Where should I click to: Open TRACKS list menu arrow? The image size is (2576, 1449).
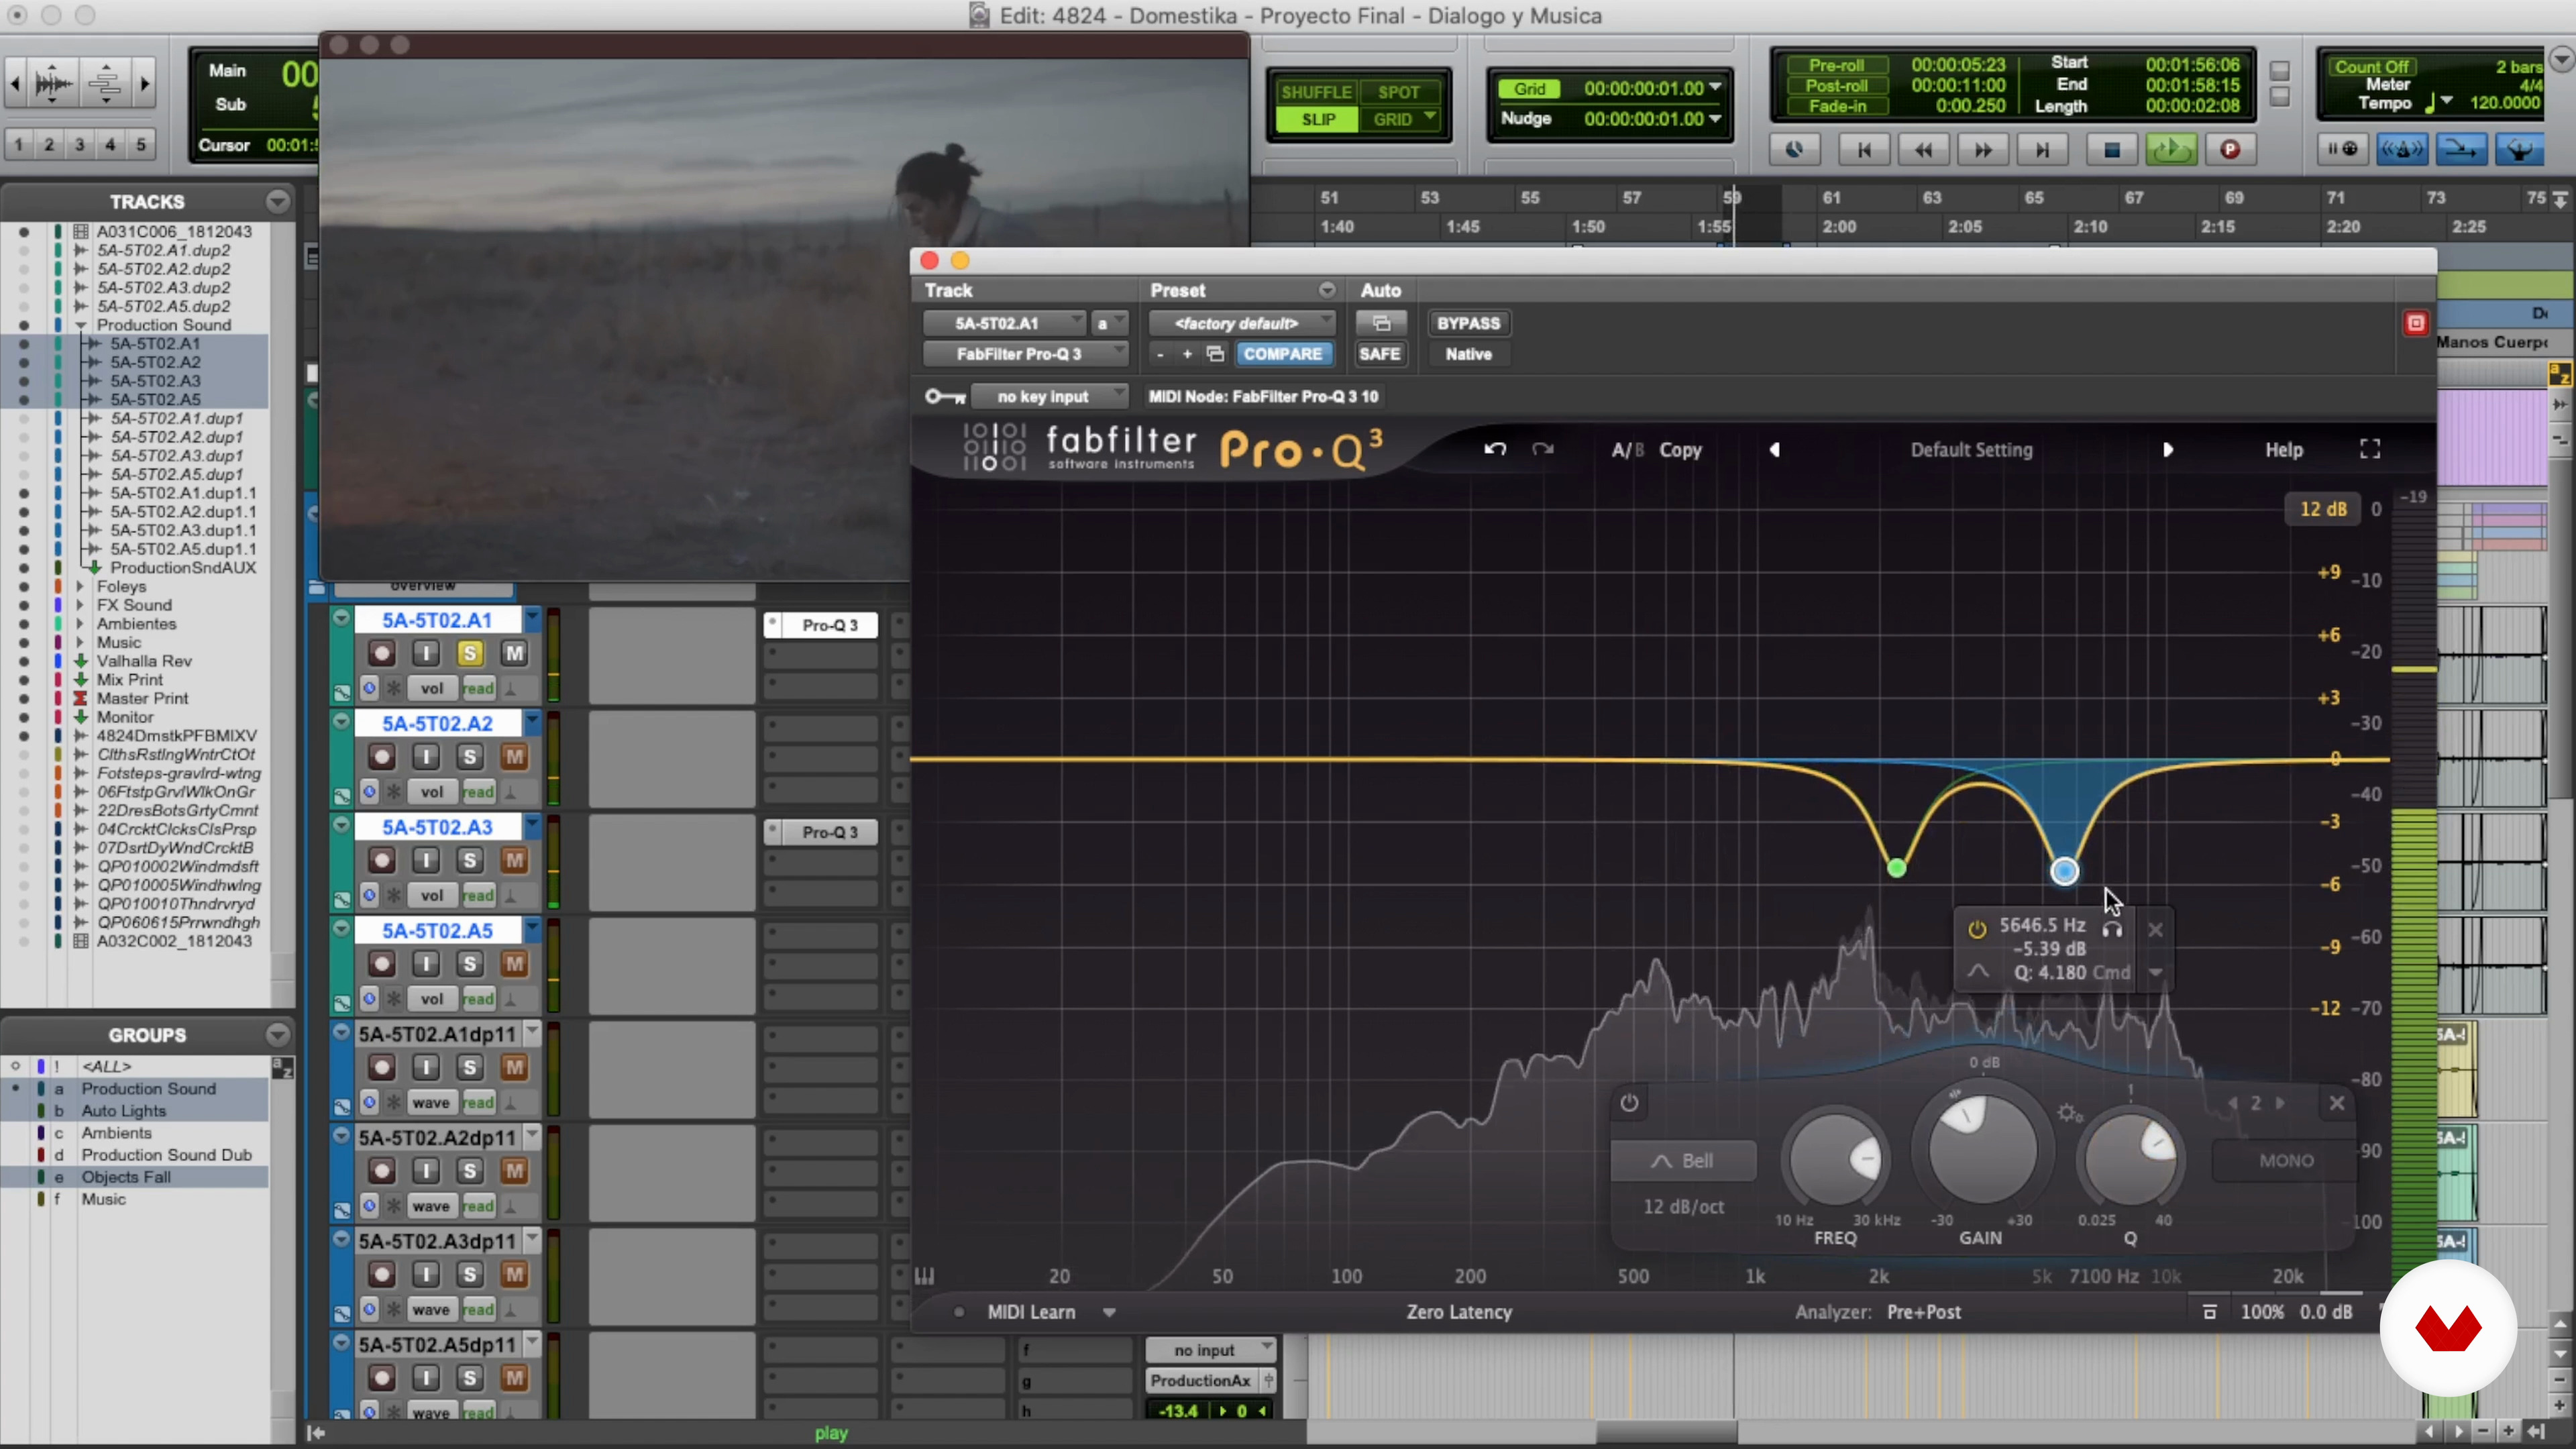pos(277,202)
